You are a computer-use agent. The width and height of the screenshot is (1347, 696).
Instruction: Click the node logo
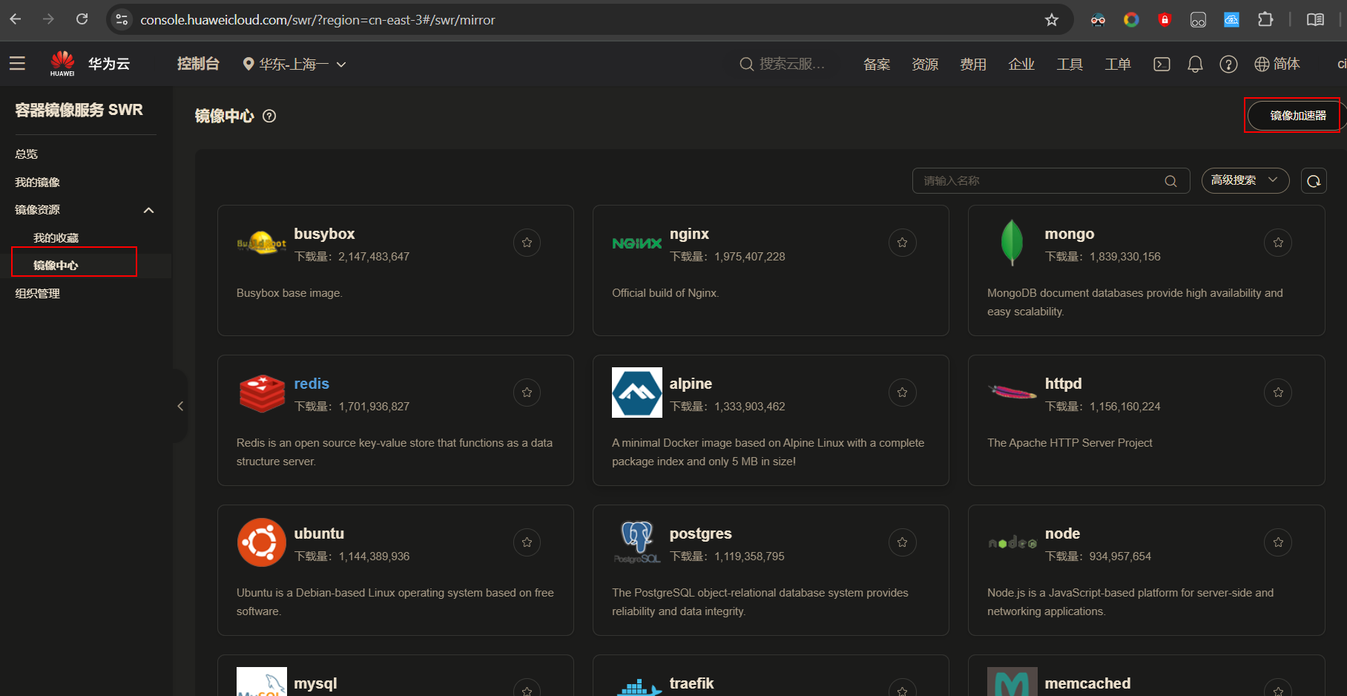[x=1012, y=543]
